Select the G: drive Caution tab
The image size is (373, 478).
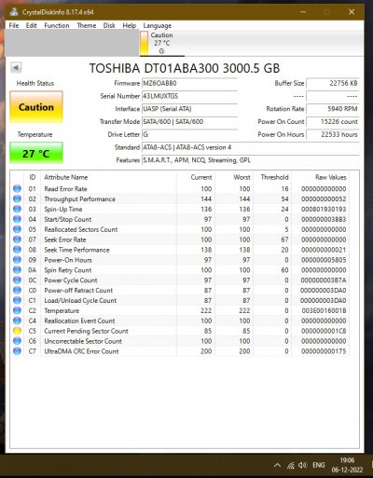161,43
